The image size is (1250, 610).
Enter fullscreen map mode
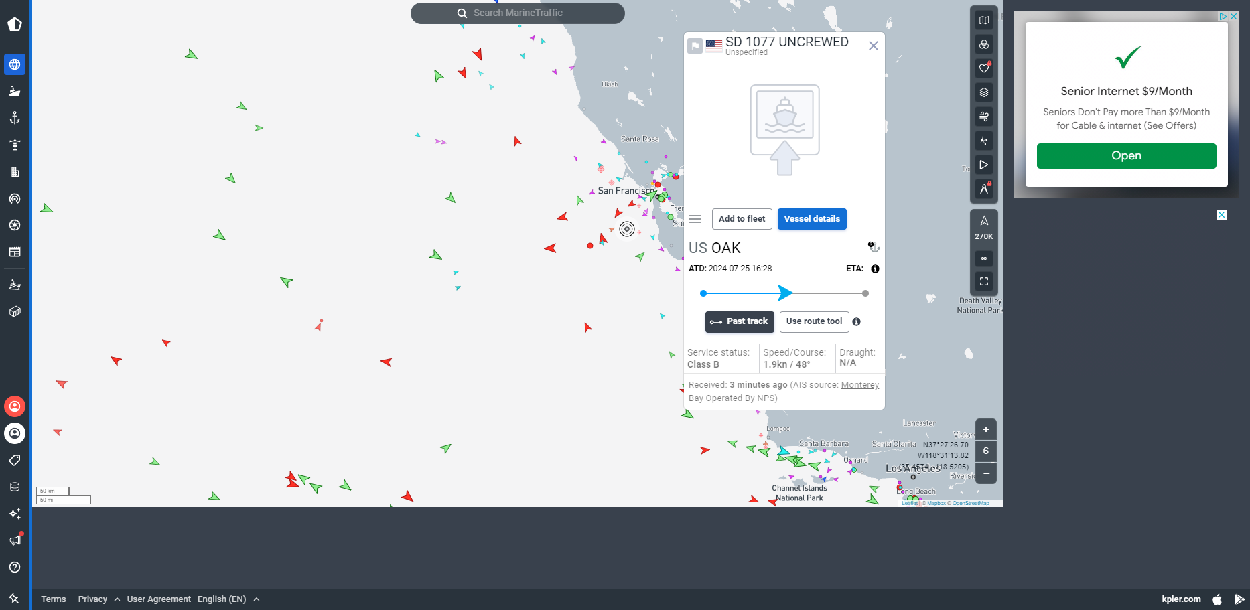coord(984,281)
